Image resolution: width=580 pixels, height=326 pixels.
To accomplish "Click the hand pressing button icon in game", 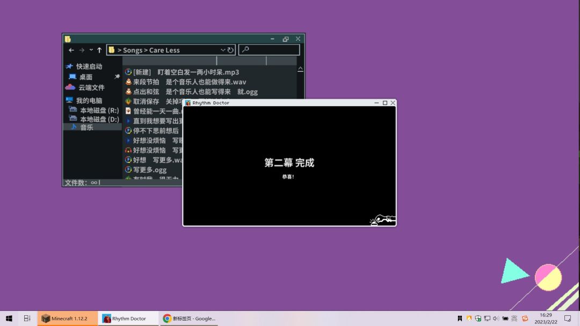I will tap(383, 220).
